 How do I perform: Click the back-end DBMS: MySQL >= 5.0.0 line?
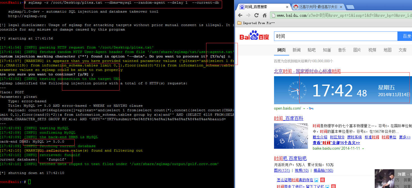[x=32, y=141]
